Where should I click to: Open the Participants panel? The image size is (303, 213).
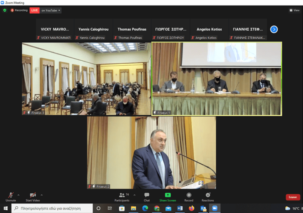pos(122,197)
